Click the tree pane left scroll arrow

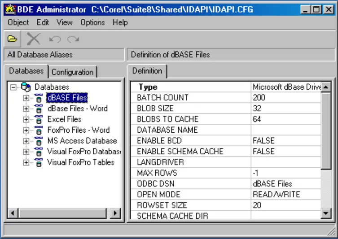click(13, 213)
